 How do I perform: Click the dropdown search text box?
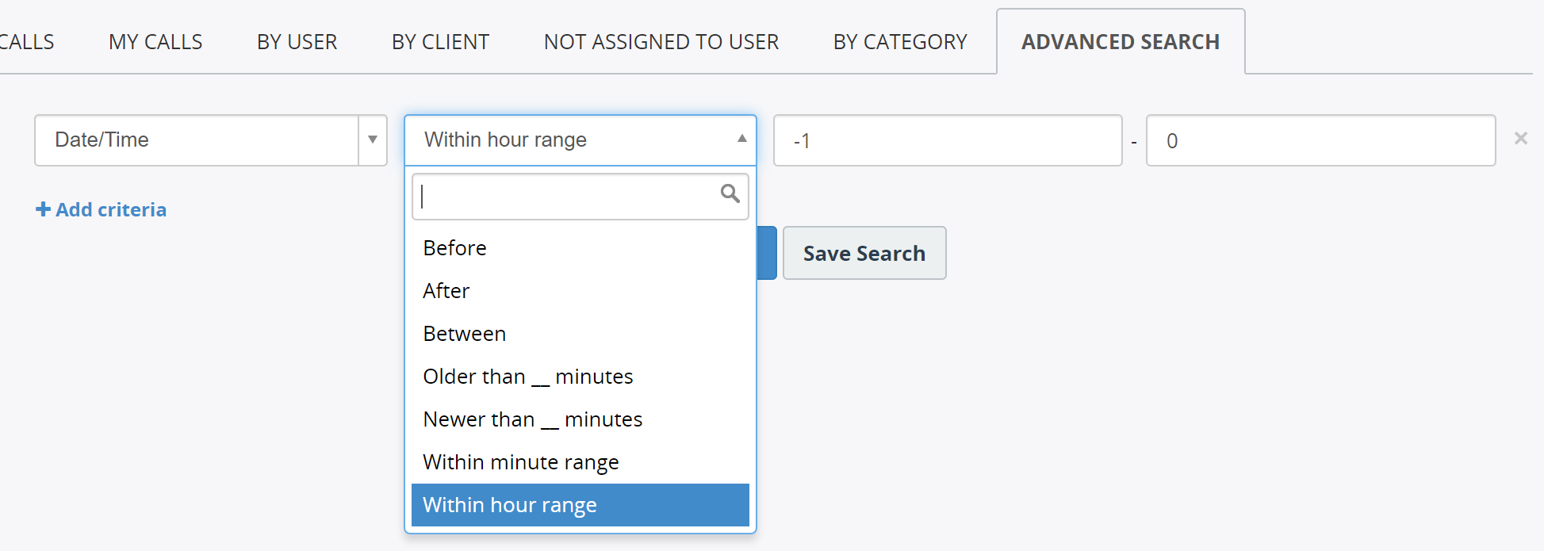point(580,197)
